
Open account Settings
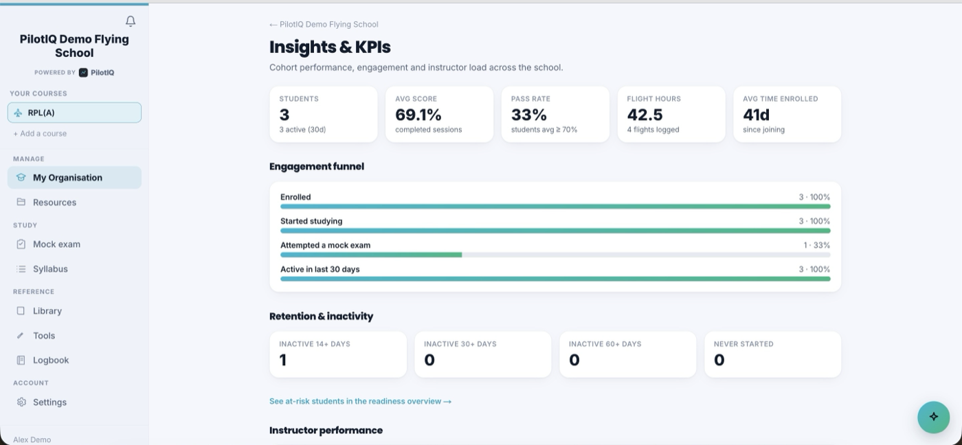(x=74, y=402)
